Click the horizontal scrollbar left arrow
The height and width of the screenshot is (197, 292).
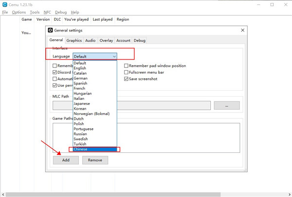tap(3, 195)
